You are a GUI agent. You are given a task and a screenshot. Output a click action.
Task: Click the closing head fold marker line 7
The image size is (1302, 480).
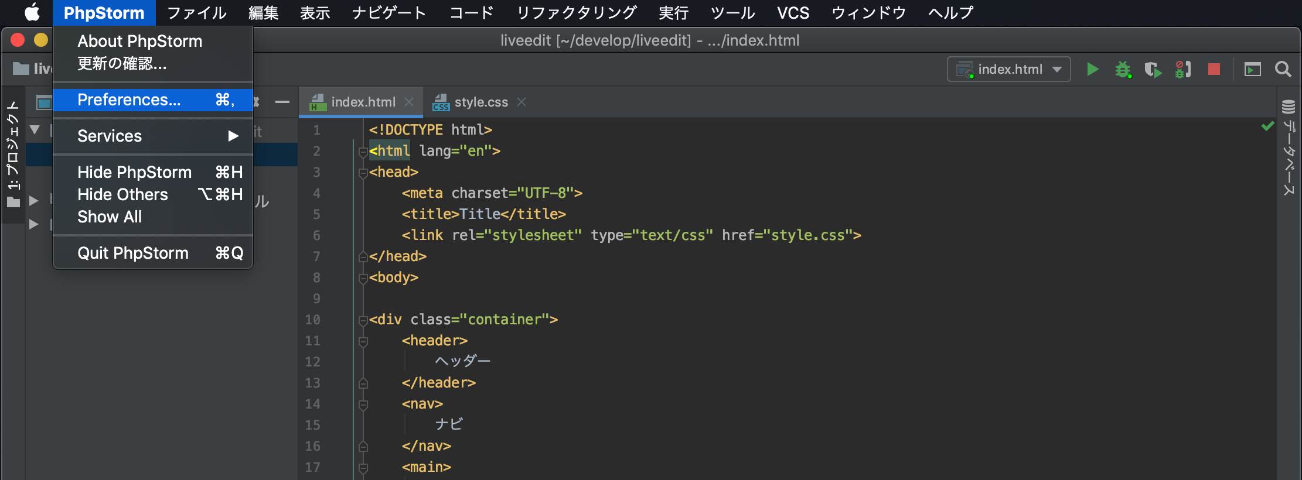[x=363, y=257]
